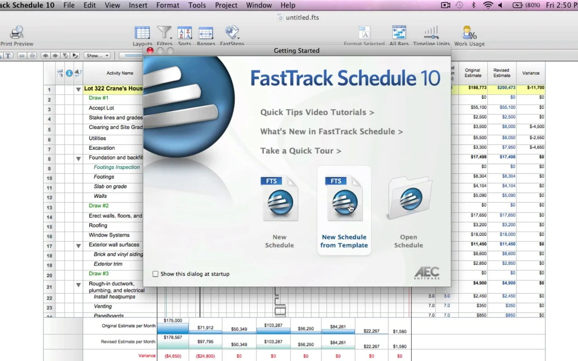Click the $178,567 revised estimate bar
Image resolution: width=578 pixels, height=361 pixels.
tap(173, 344)
